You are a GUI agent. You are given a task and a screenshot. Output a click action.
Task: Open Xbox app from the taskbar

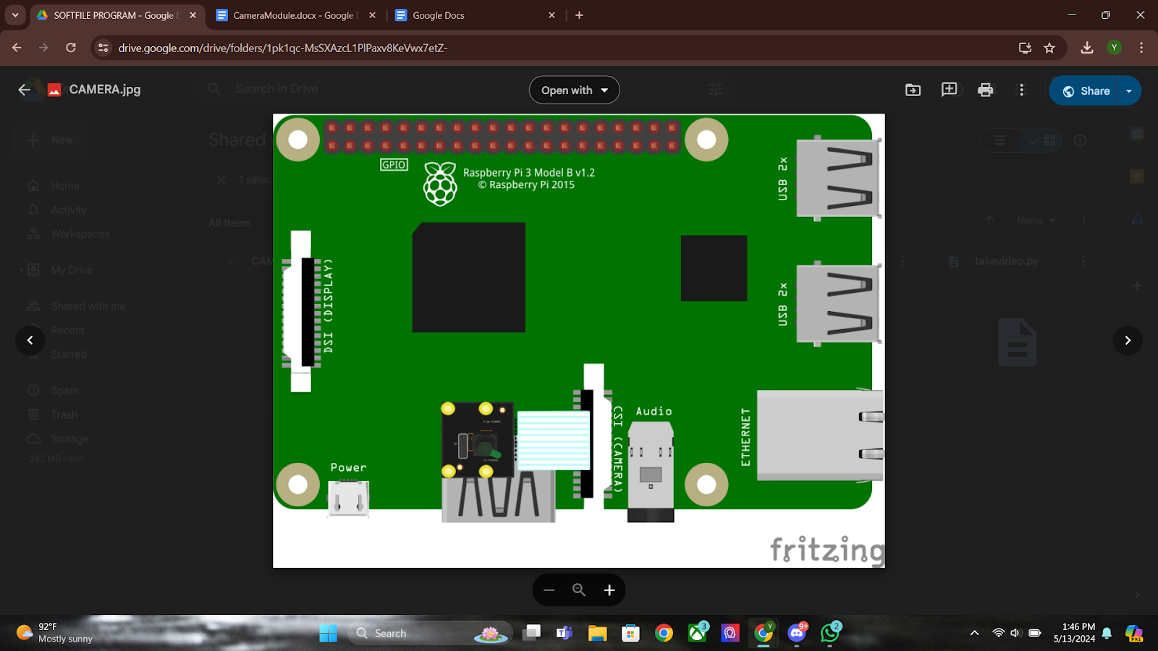click(697, 634)
